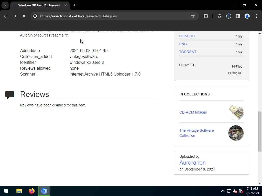Click the IN COLLECTIONS heading
Image resolution: width=262 pixels, height=196 pixels.
pyautogui.click(x=194, y=94)
